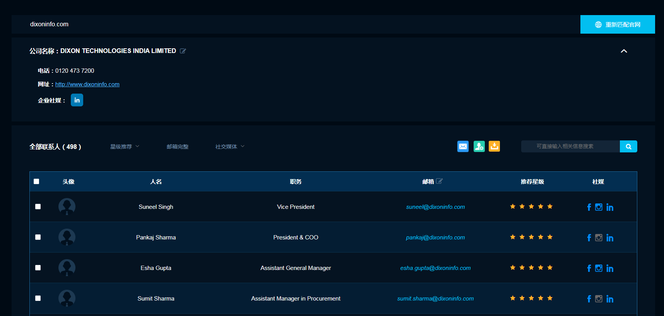Select the name Sumit Sharma
664x316 pixels.
tap(156, 299)
